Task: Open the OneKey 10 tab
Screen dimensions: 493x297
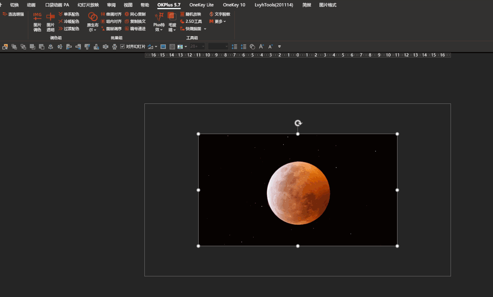Action: click(x=234, y=5)
